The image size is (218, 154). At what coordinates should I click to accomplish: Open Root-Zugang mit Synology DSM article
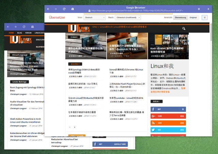27,89
